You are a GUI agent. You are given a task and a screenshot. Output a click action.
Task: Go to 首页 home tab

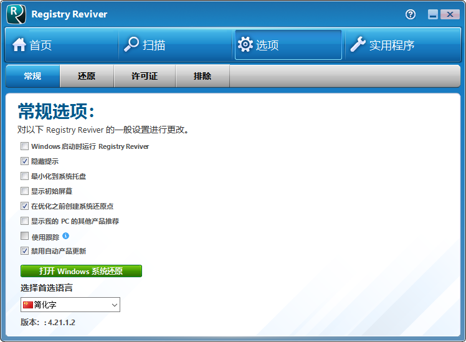tap(62, 45)
